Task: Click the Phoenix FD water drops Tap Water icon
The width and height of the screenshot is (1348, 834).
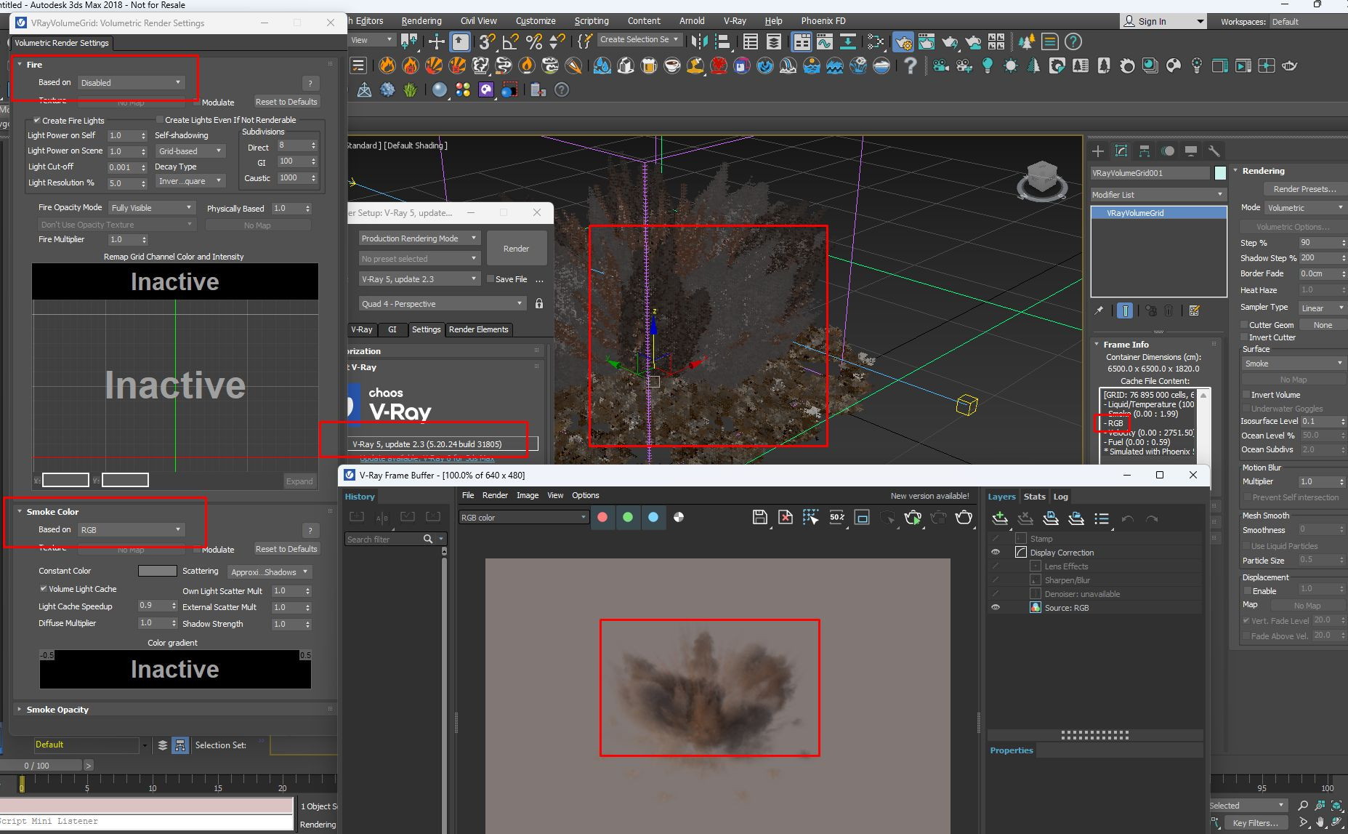Action: [x=602, y=66]
